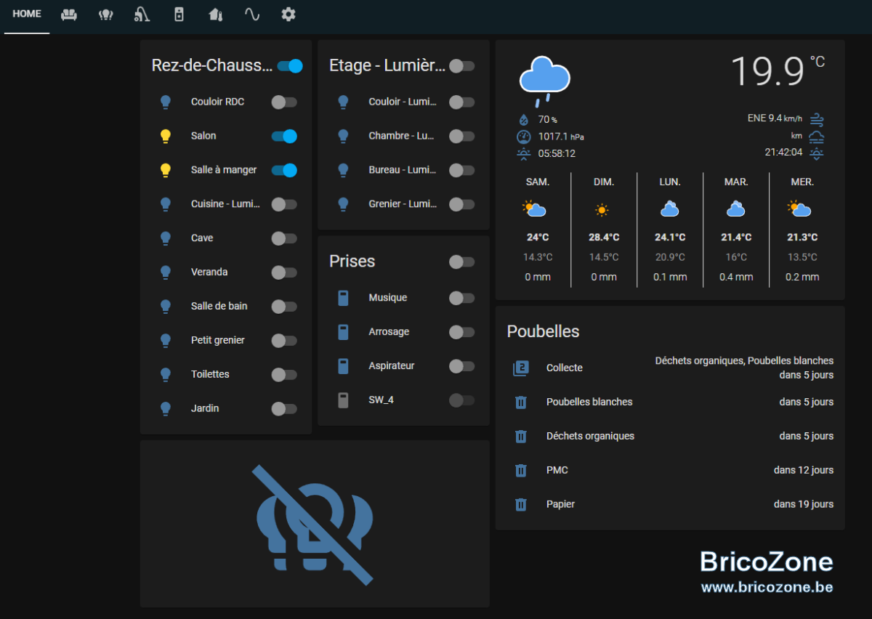Image resolution: width=872 pixels, height=619 pixels.
Task: Enable the Veranda light switch
Action: 284,272
